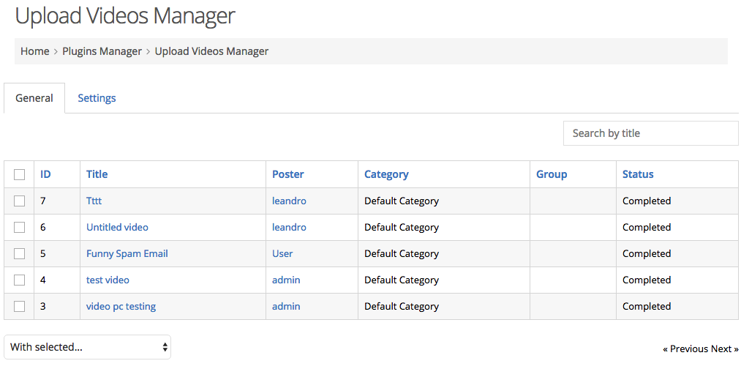Select the checkbox for Funny Spam Email row

click(19, 254)
